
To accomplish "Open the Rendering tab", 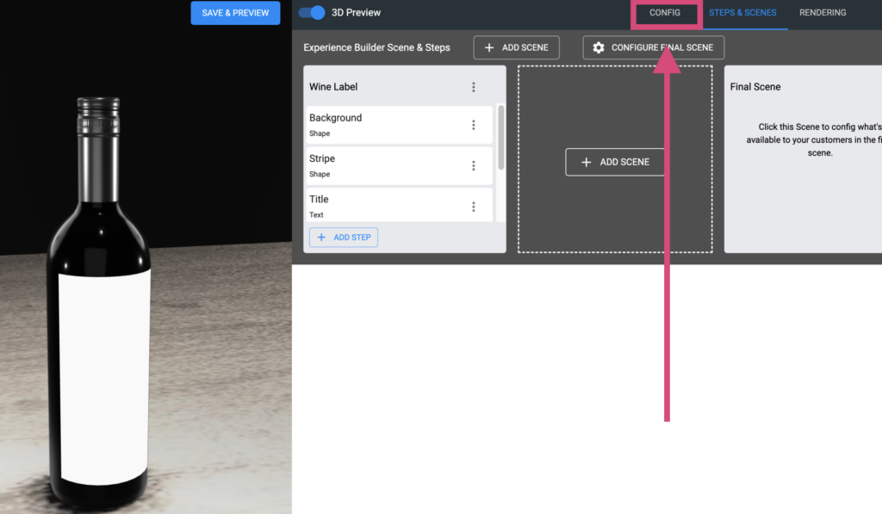I will [823, 12].
